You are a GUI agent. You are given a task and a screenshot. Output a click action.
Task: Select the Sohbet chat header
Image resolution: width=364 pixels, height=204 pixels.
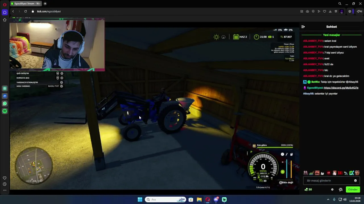tap(332, 27)
